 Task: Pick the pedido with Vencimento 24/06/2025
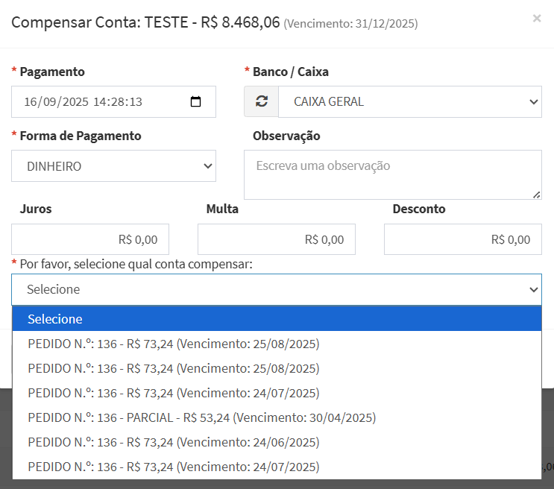coord(173,442)
